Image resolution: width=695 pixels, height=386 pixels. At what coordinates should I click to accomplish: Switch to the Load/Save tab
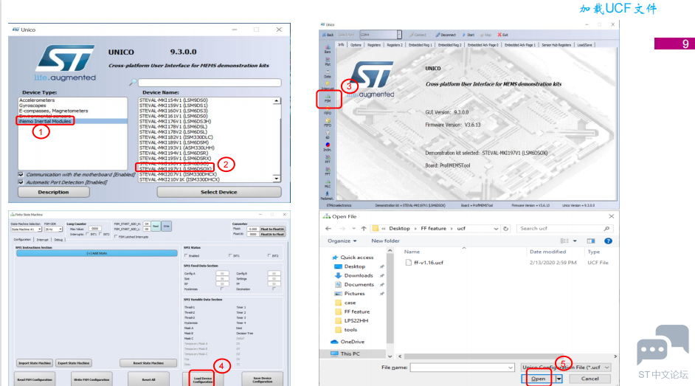point(584,45)
